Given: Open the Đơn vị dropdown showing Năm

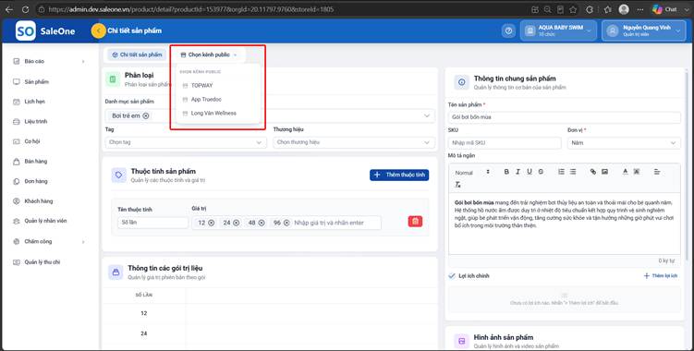Looking at the screenshot, I should tap(624, 143).
